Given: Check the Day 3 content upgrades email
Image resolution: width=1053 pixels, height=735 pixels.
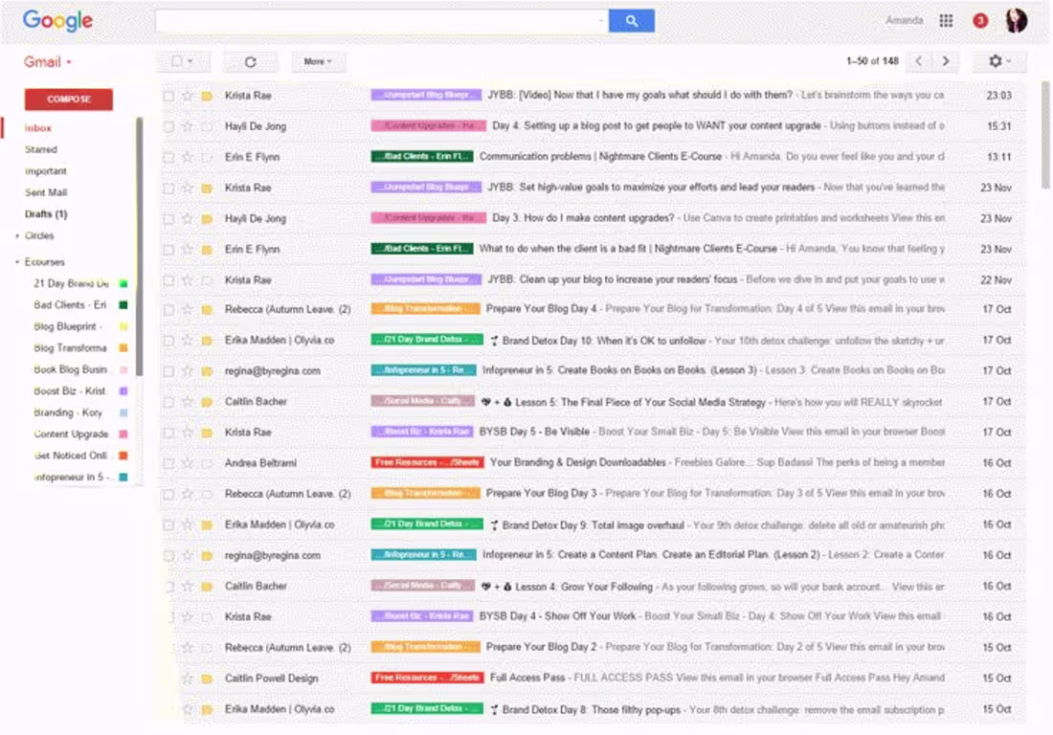Looking at the screenshot, I should (168, 219).
